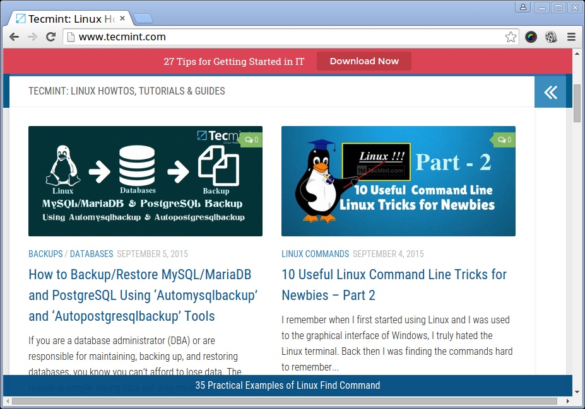585x409 pixels.
Task: Click 'I remember when I first started' excerpt
Action: click(x=397, y=343)
